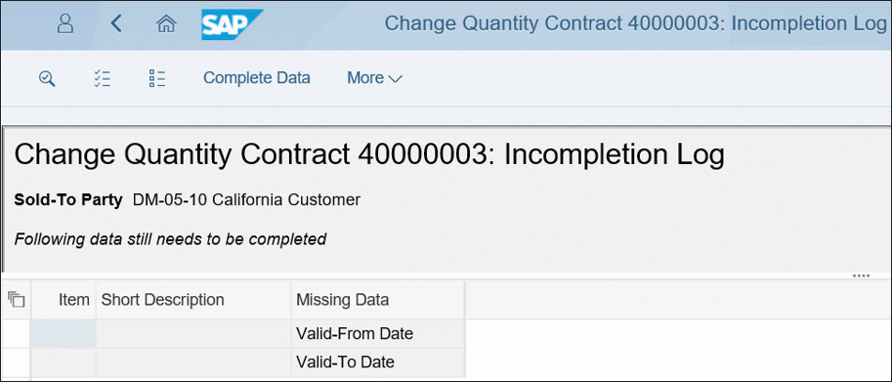Click the Item column header
This screenshot has height=382, width=892.
pos(64,300)
